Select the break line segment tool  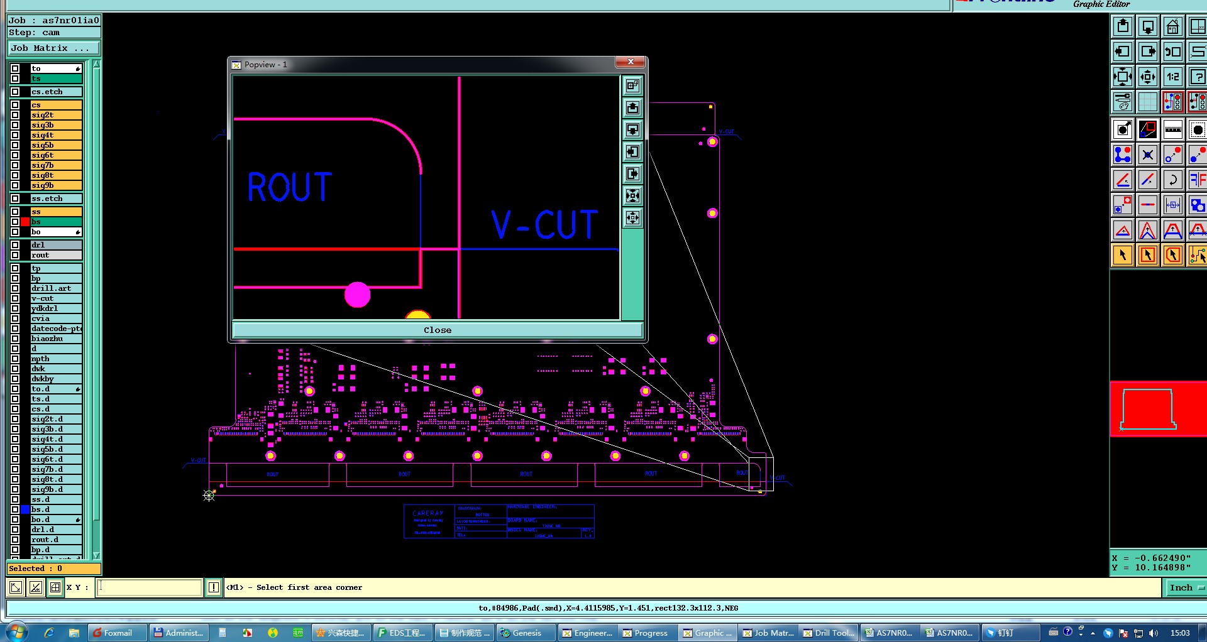pos(1148,205)
